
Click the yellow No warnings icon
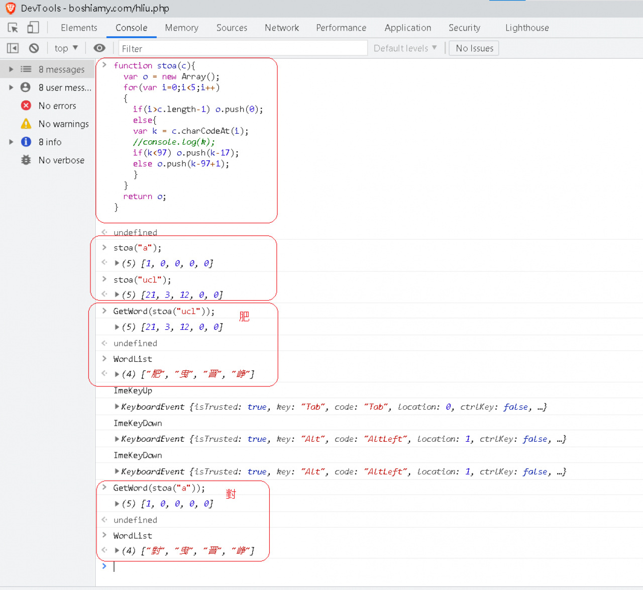point(26,124)
